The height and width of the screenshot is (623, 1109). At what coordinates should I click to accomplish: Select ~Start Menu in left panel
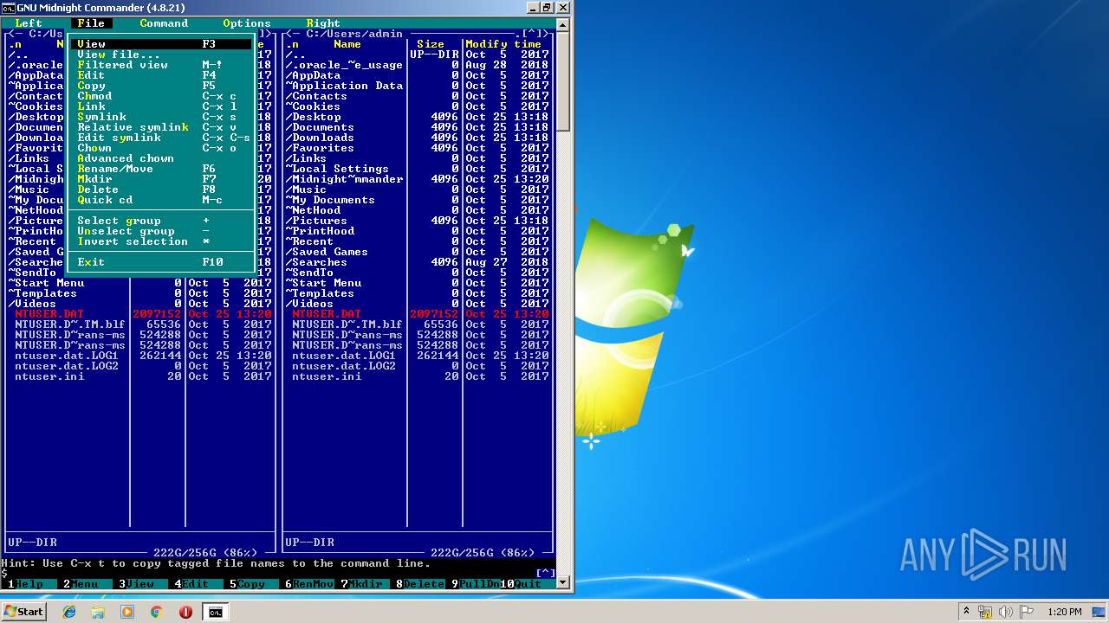click(139, 283)
